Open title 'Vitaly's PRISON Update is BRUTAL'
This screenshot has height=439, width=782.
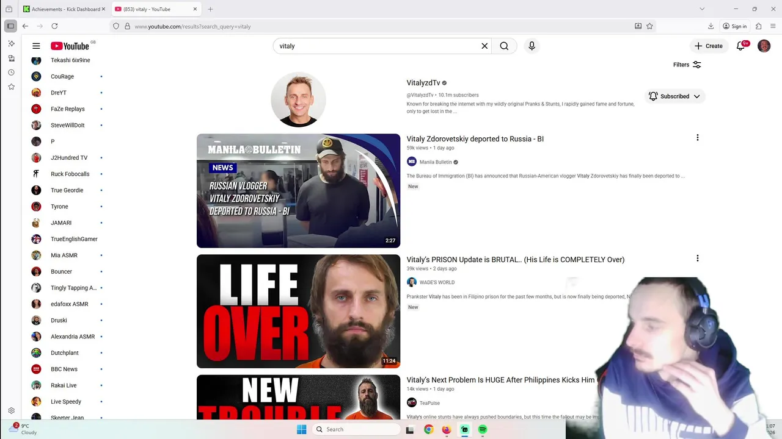[x=516, y=260]
